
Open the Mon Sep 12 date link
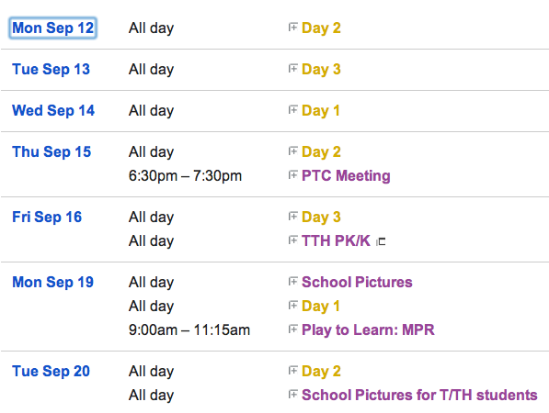point(52,28)
